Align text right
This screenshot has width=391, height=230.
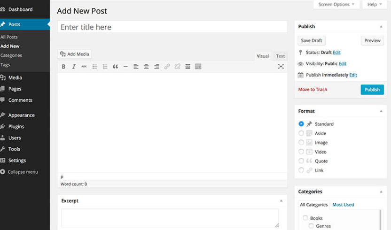click(156, 67)
